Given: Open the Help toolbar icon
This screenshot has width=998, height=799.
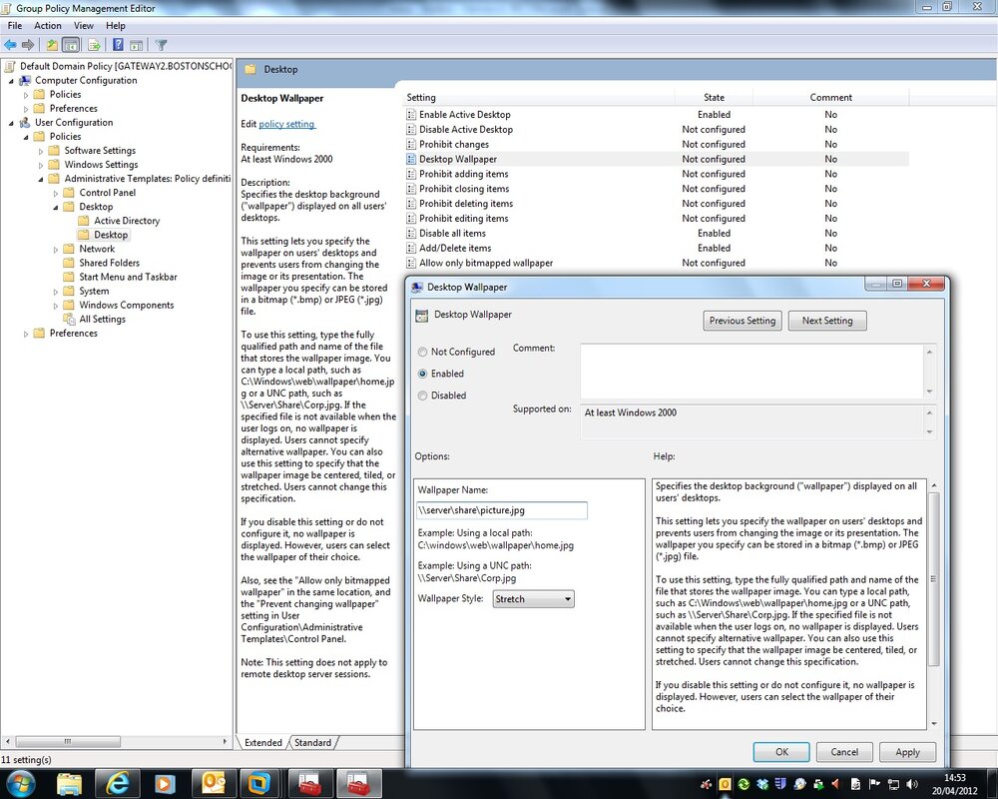Looking at the screenshot, I should (119, 45).
